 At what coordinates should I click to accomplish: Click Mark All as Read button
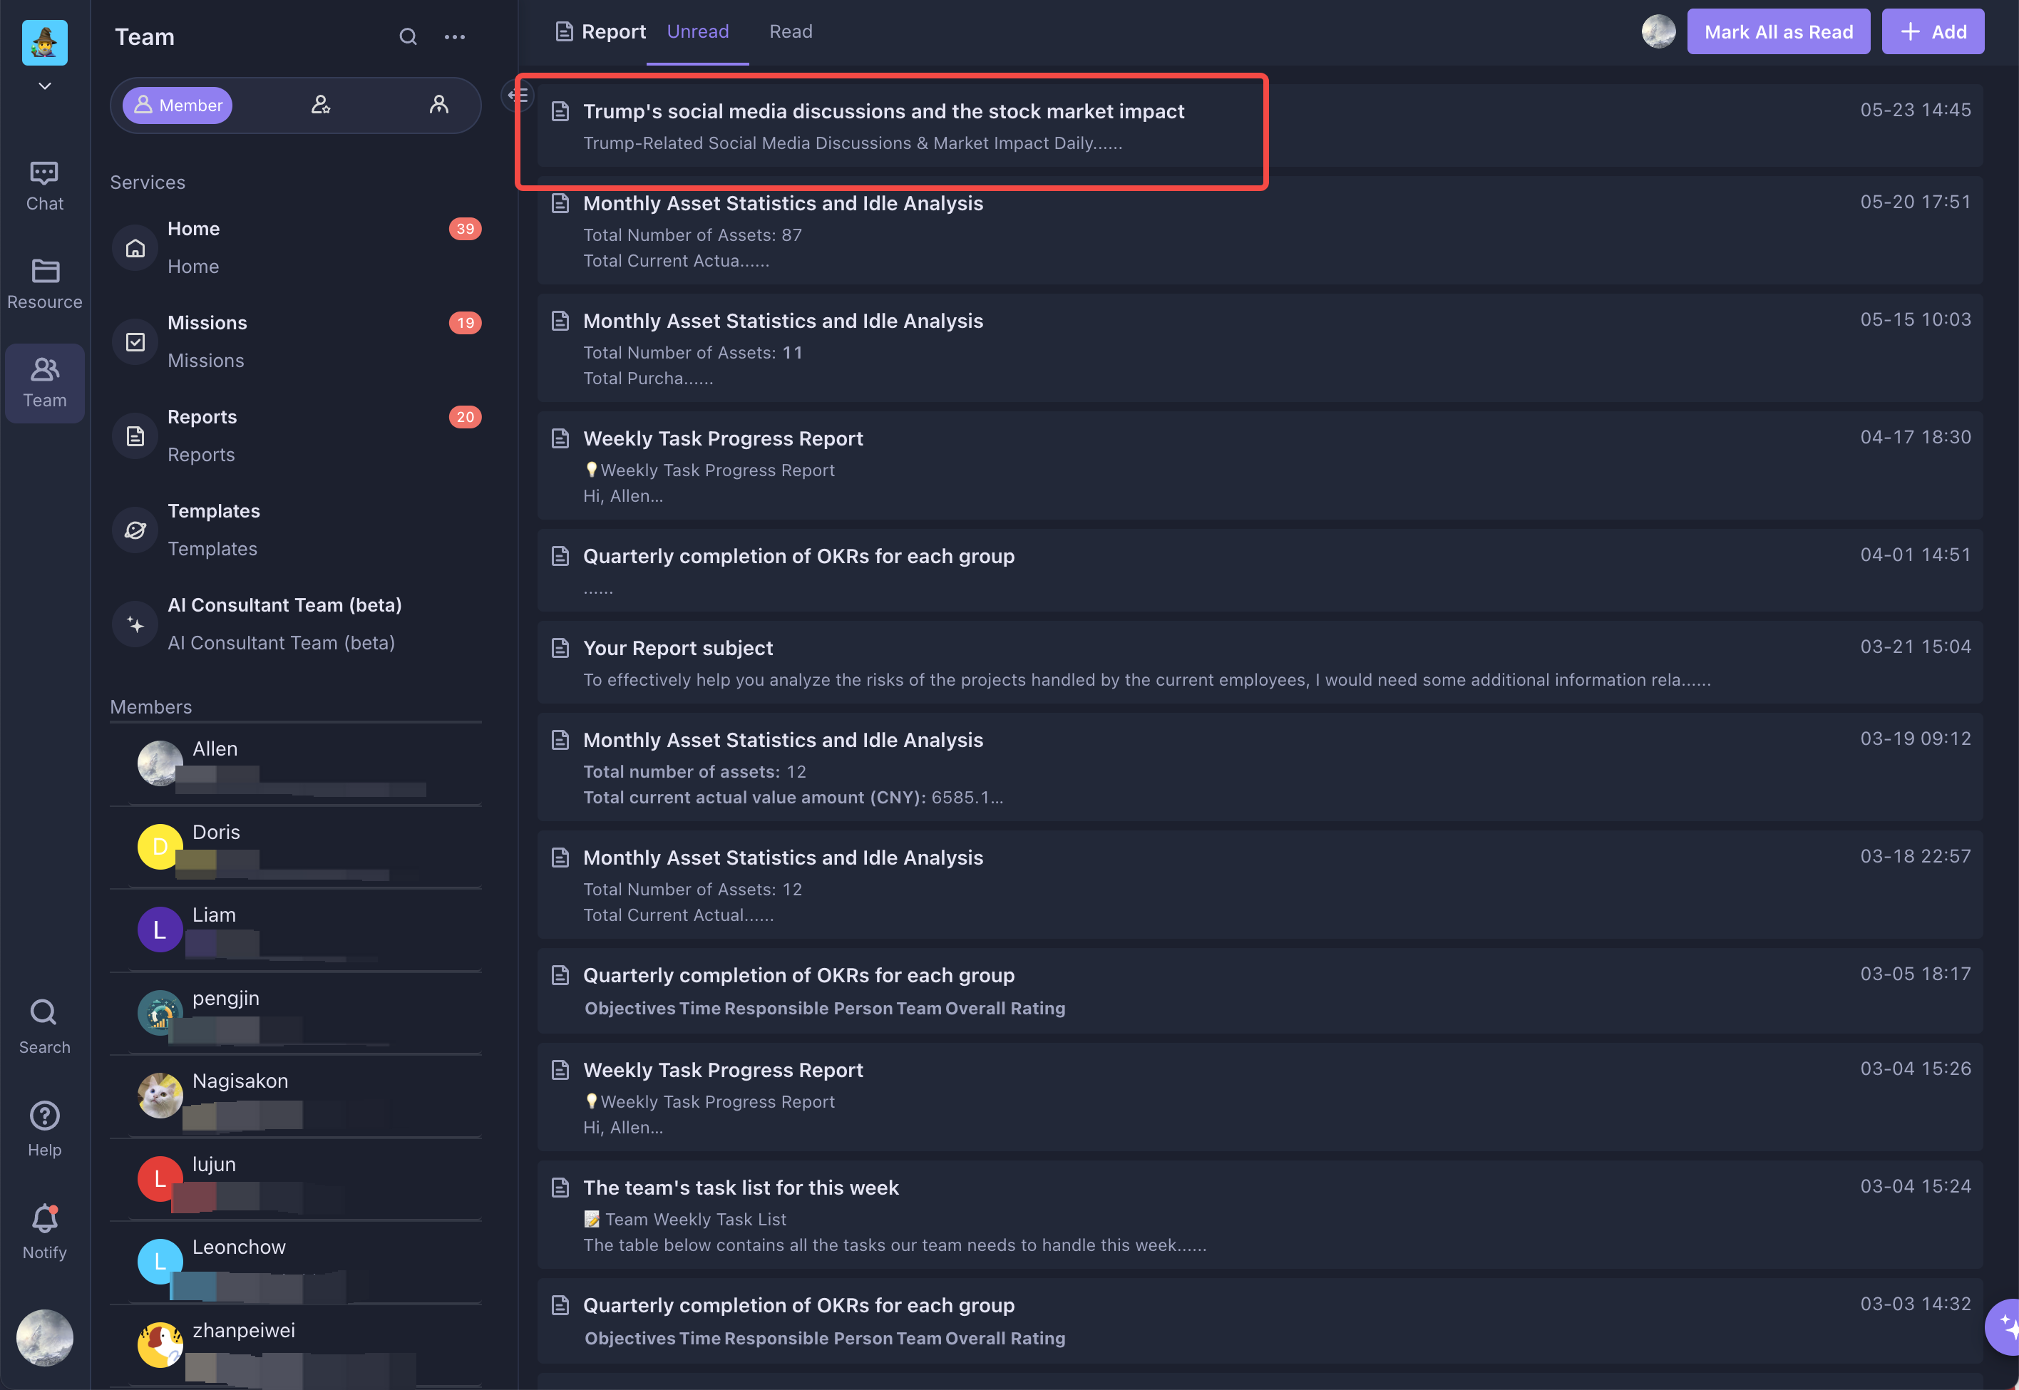click(1779, 32)
